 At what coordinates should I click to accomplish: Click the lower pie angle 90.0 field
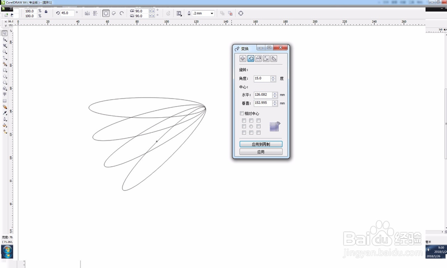pos(142,16)
